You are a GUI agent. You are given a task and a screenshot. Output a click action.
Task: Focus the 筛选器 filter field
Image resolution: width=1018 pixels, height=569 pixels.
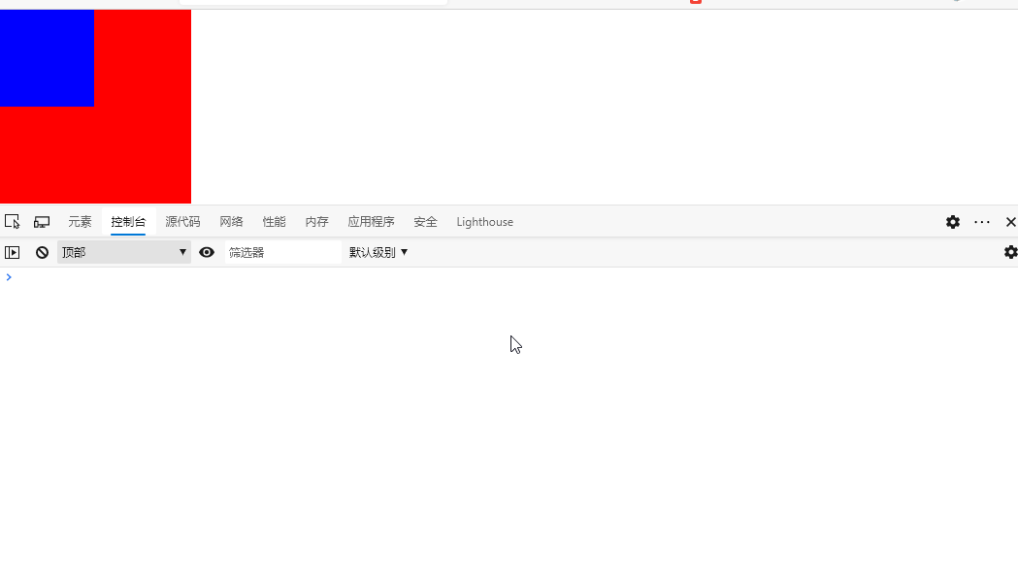(282, 252)
